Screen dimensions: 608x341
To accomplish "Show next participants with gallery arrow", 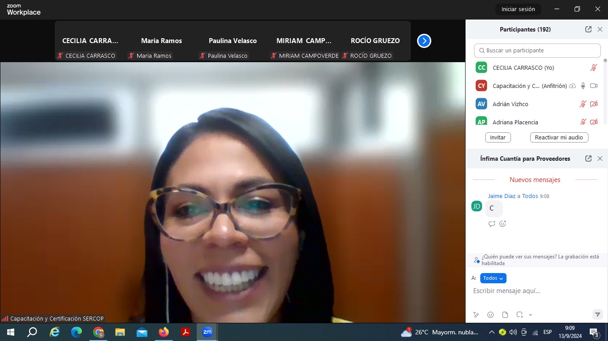I will [x=424, y=41].
